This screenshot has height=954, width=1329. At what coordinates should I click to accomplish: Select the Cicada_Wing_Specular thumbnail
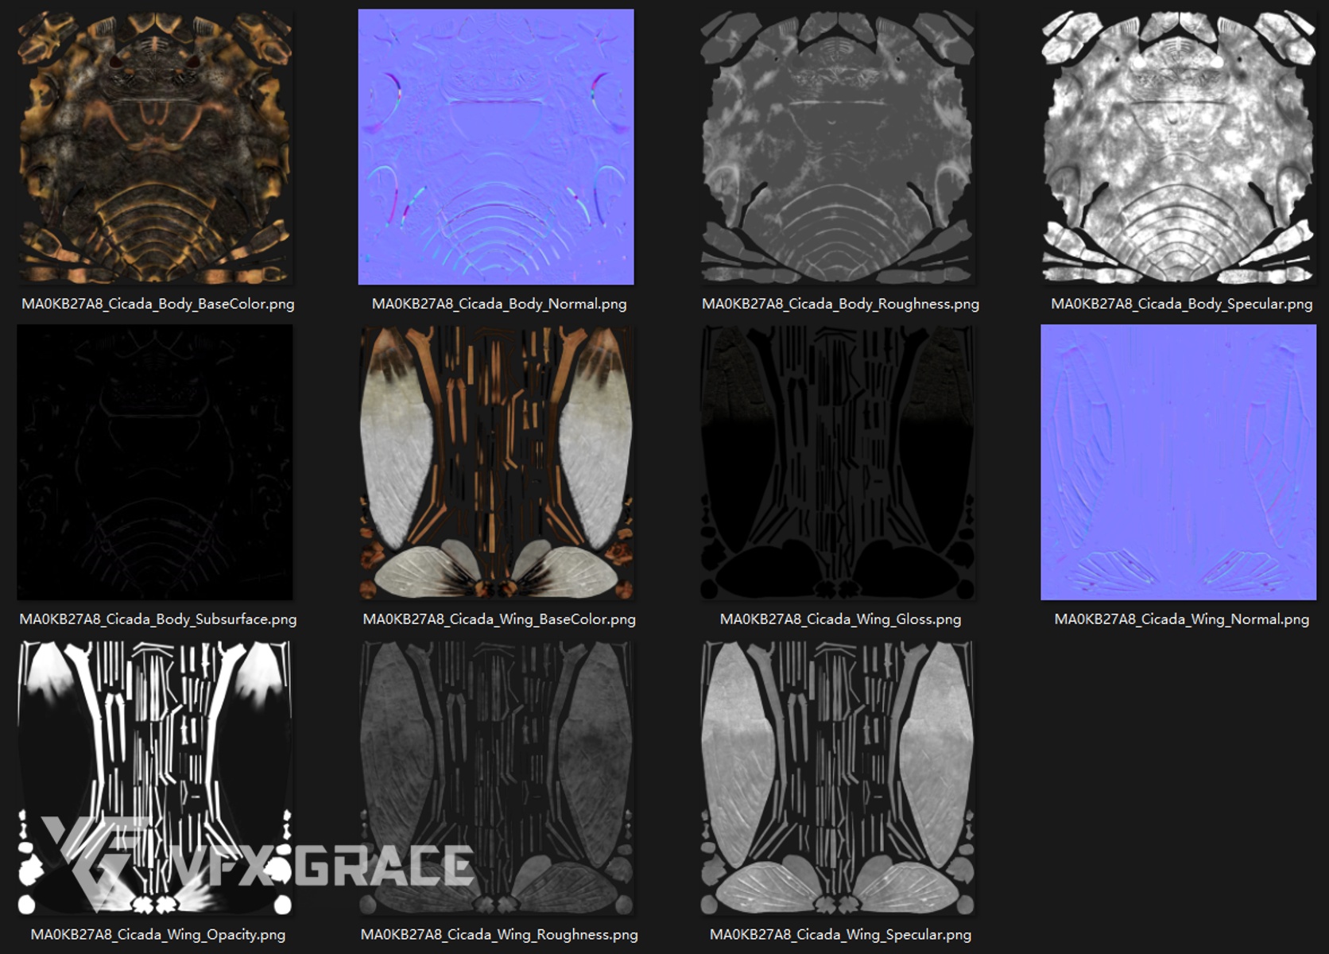pos(838,778)
